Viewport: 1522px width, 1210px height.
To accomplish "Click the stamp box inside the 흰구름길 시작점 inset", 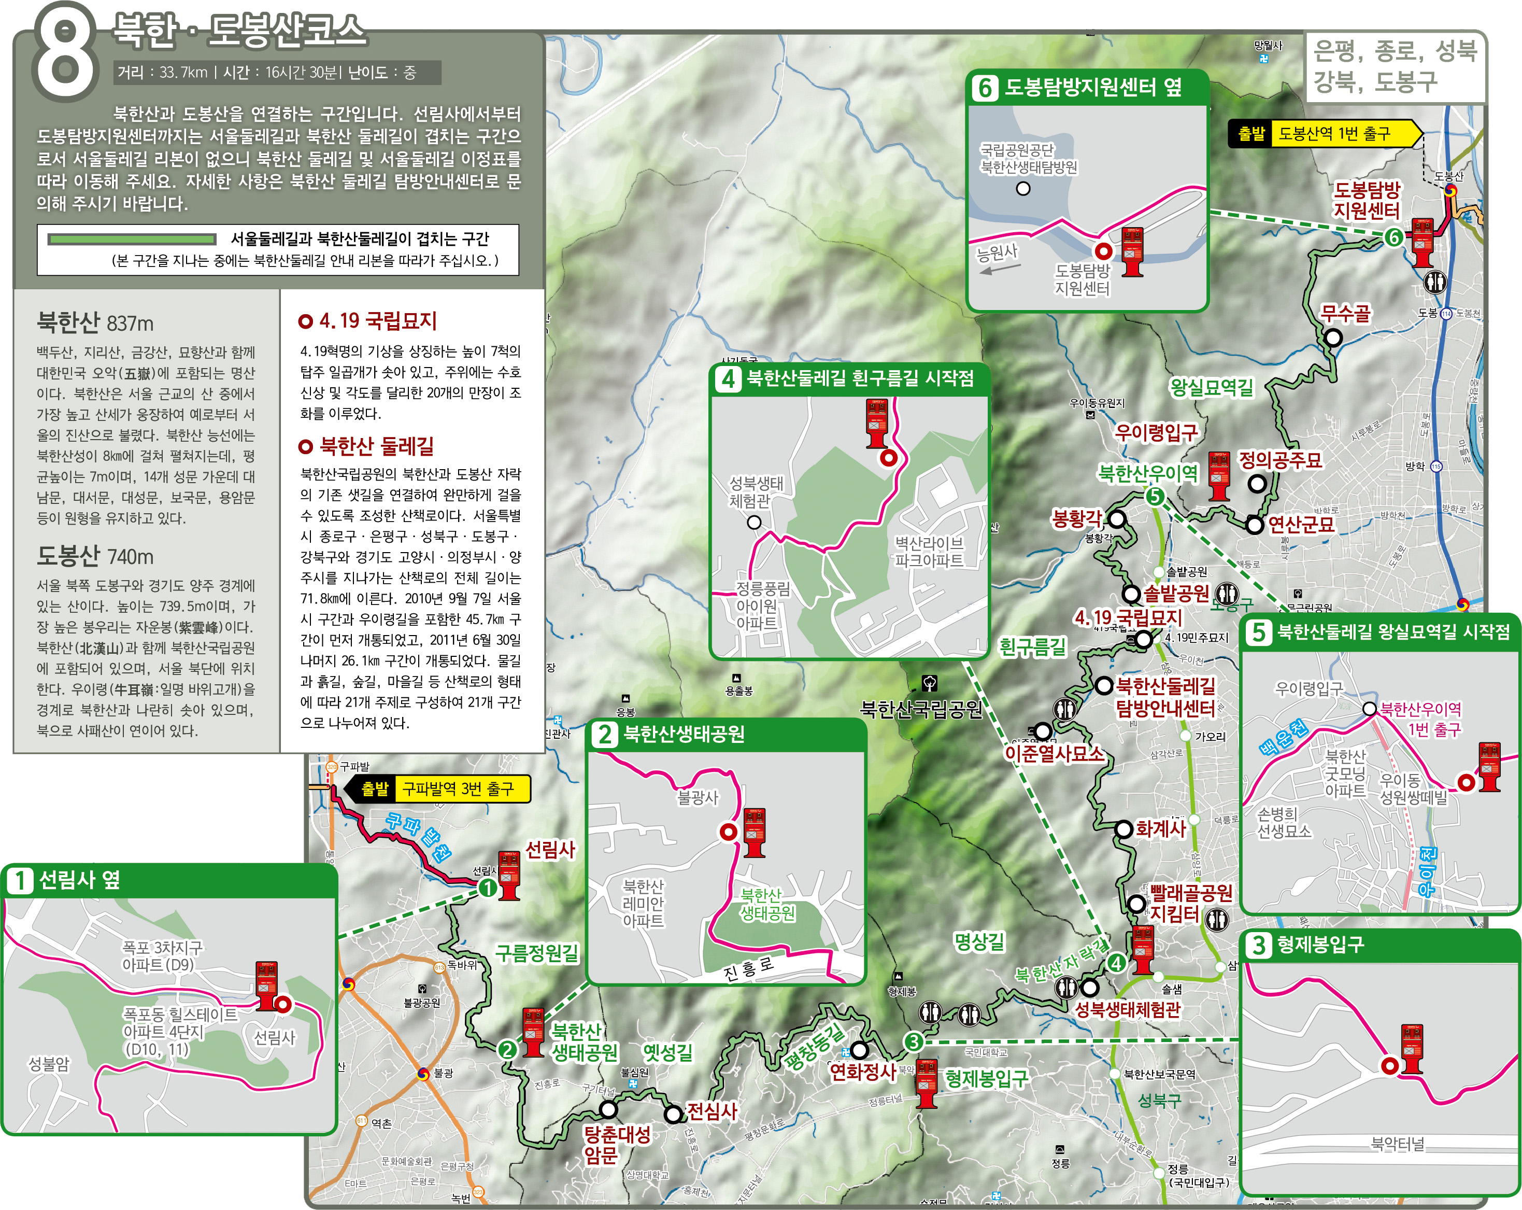I will [877, 424].
